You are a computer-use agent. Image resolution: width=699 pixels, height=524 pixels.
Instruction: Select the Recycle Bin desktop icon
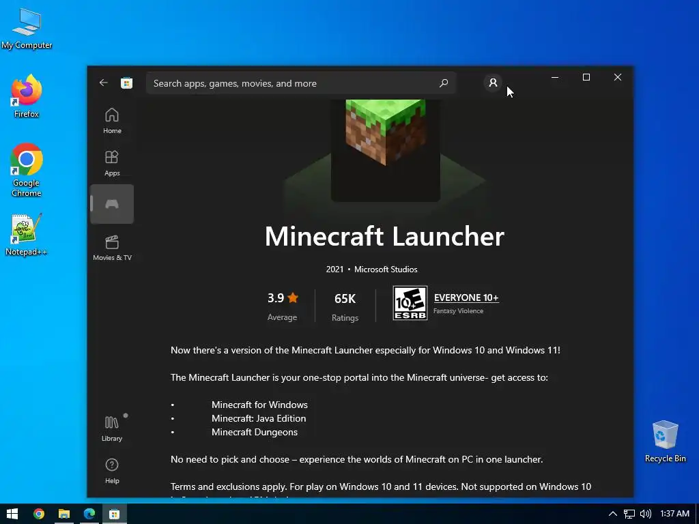point(665,441)
